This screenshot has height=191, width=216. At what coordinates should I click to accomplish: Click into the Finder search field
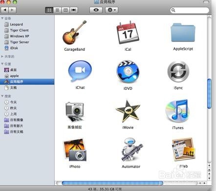coord(190,10)
